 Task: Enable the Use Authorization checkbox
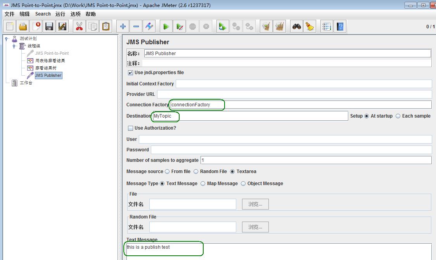click(130, 128)
